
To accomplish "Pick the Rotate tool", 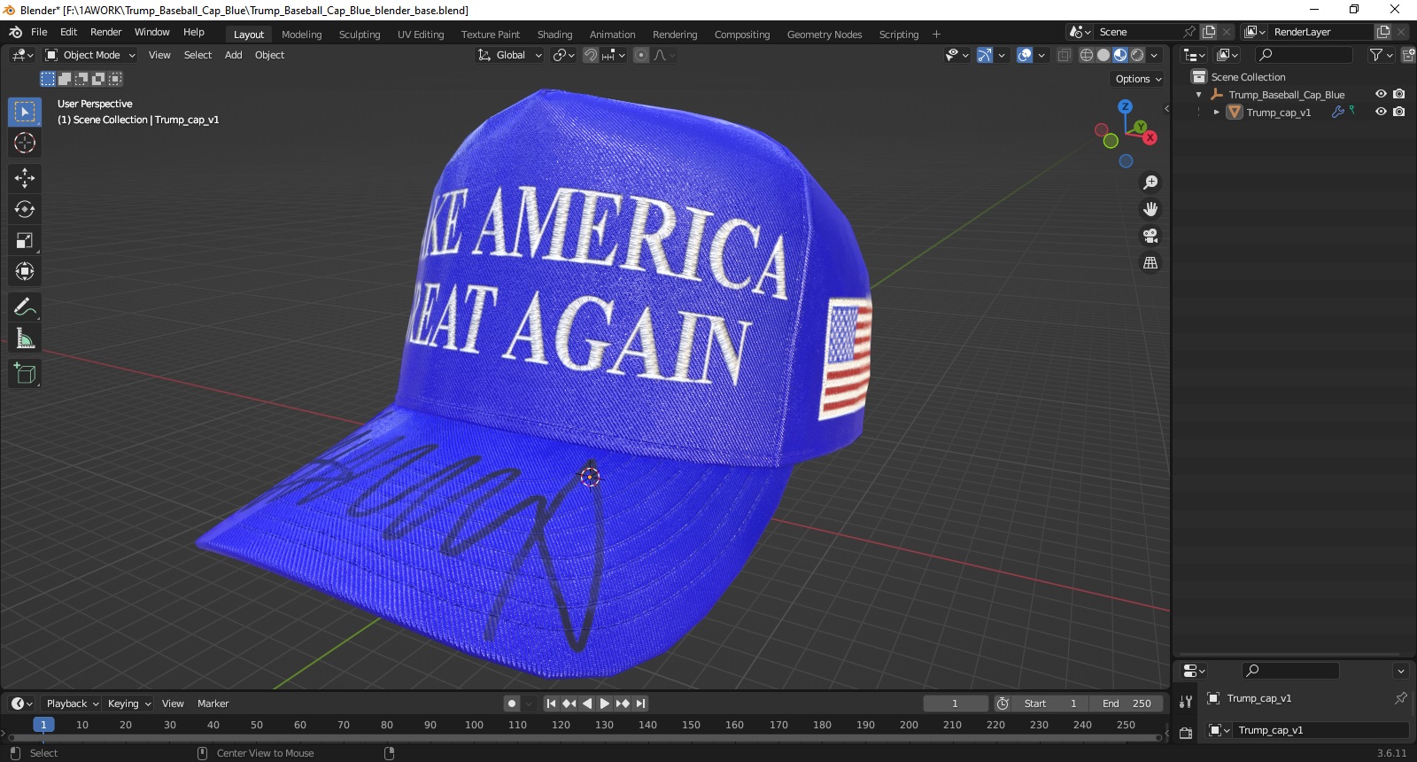I will 25,209.
